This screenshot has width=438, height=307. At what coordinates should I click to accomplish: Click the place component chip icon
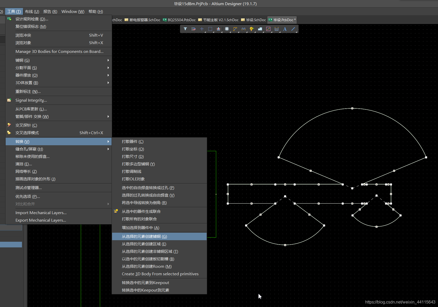pos(227,29)
